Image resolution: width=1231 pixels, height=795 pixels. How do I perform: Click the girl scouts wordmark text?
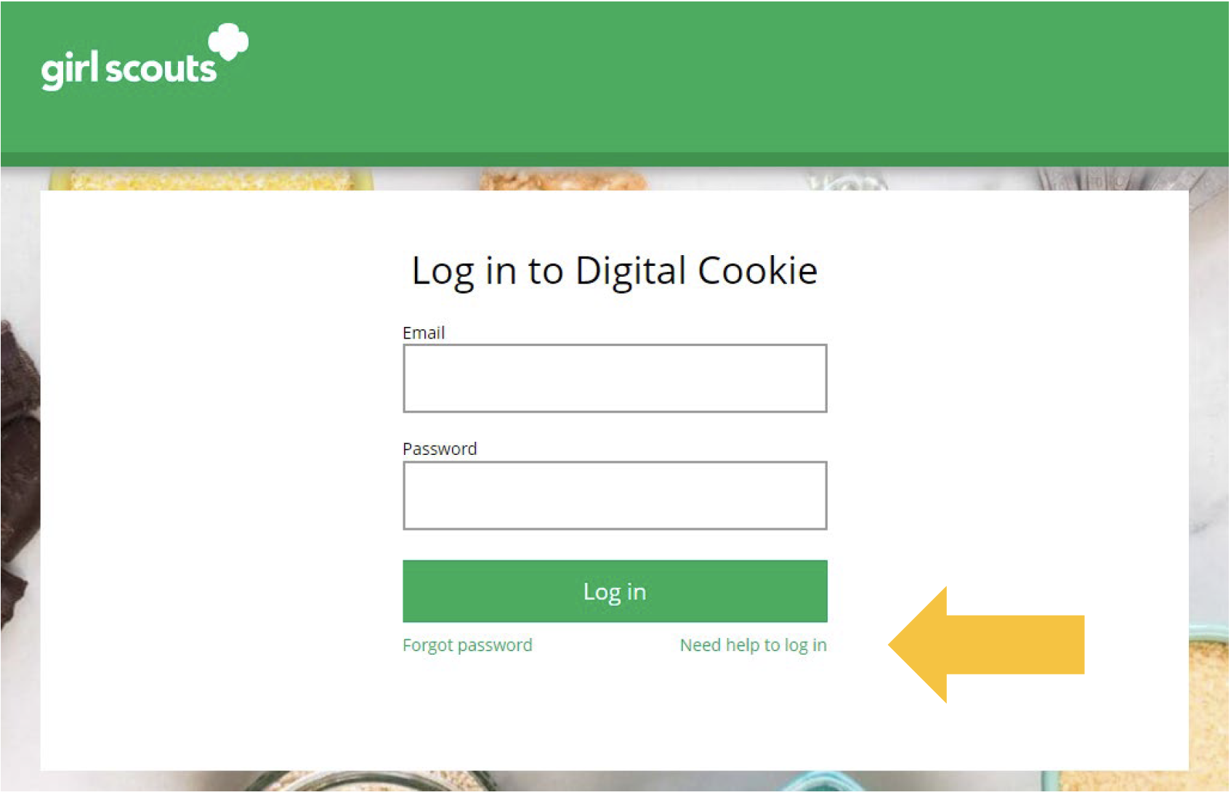[x=129, y=70]
